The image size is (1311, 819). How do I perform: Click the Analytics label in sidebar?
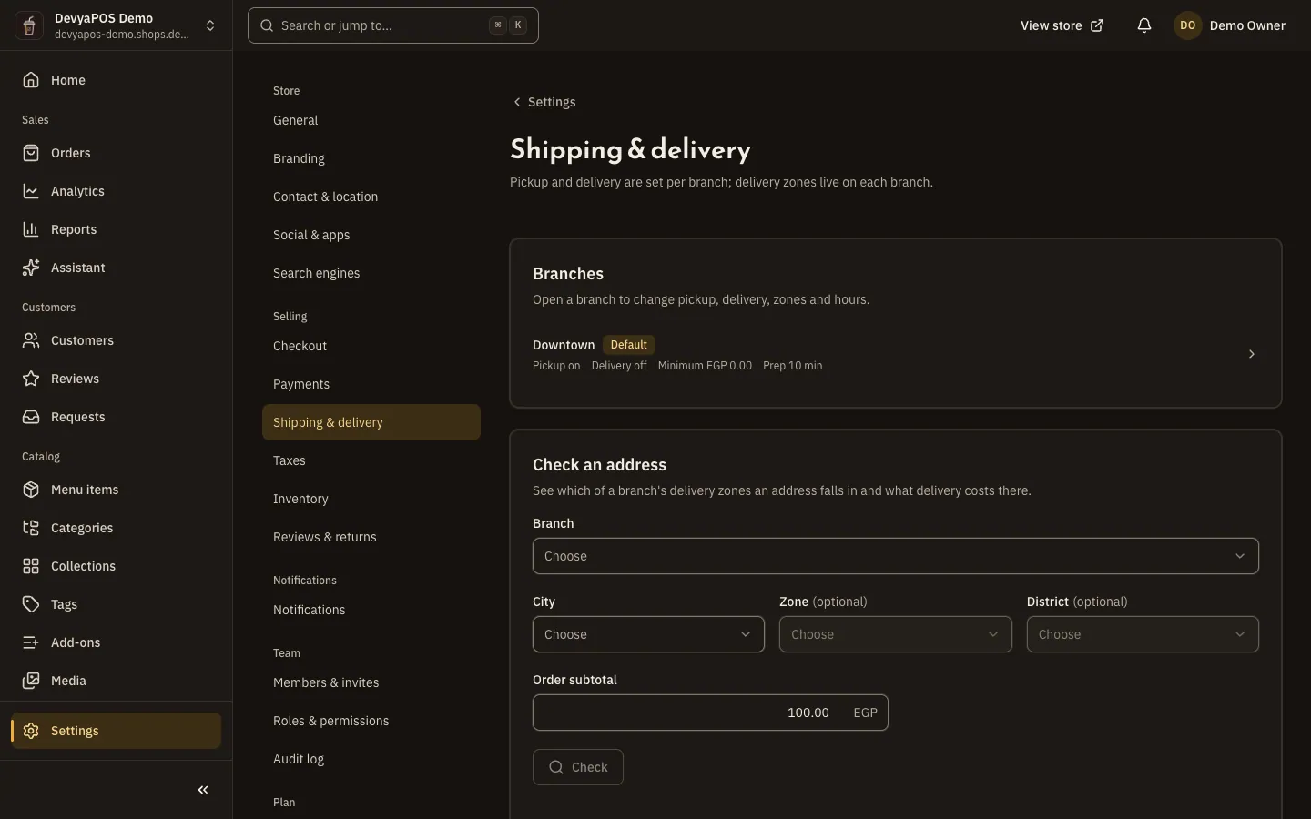point(77,191)
